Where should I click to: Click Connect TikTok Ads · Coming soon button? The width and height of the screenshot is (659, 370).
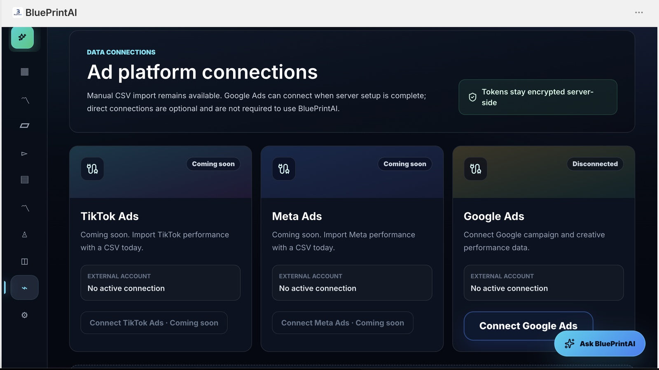point(154,323)
